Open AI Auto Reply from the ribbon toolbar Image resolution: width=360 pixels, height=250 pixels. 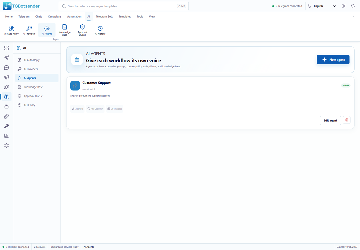pos(11,30)
